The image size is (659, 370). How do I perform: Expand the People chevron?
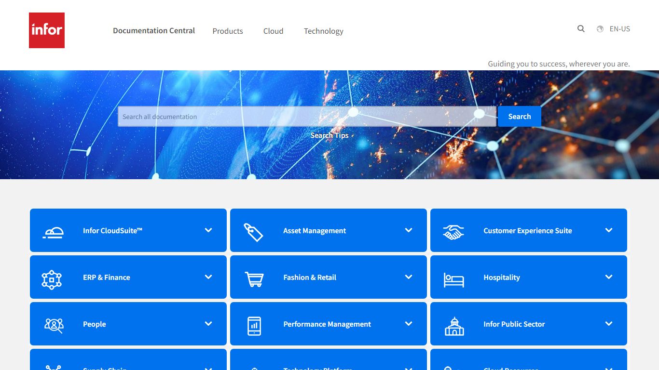click(x=208, y=324)
